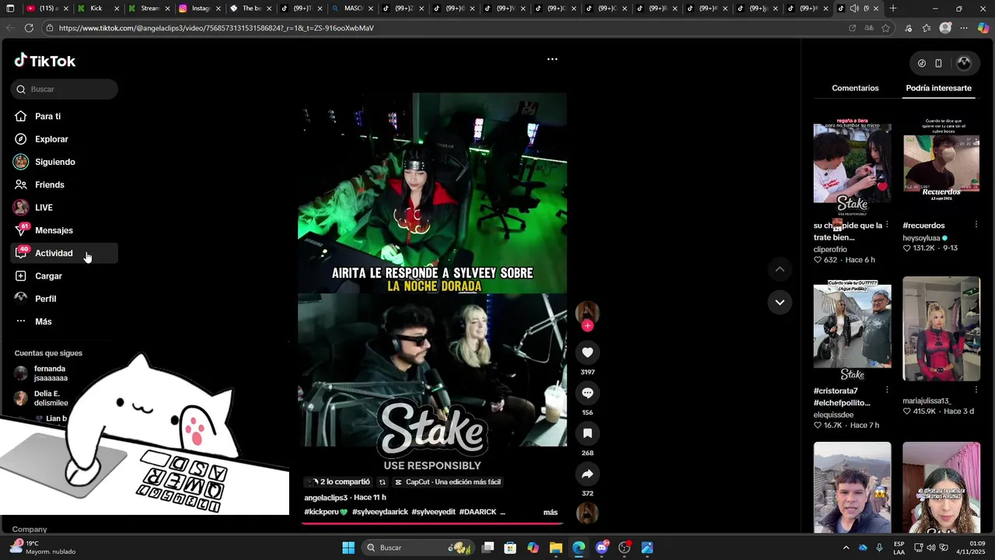Screen dimensions: 995x560
Task: Open the #kickperu hashtag
Action: coord(326,513)
